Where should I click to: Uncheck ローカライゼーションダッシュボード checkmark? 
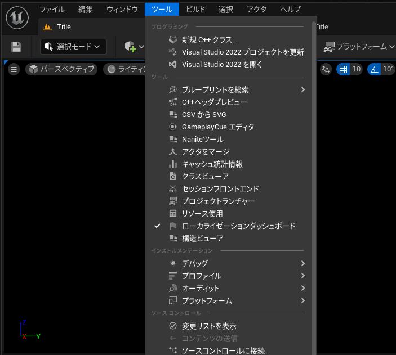pyautogui.click(x=157, y=226)
